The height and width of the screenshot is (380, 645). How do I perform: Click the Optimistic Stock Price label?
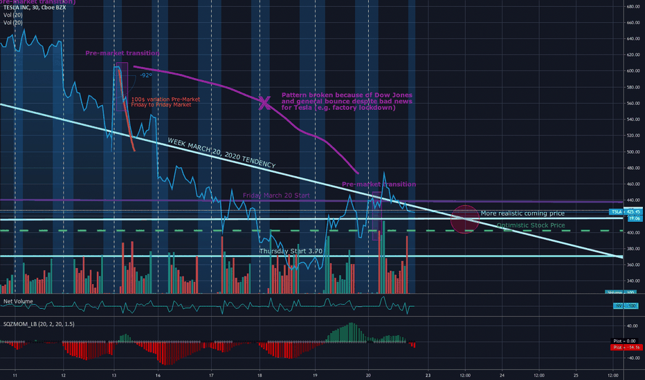[531, 225]
